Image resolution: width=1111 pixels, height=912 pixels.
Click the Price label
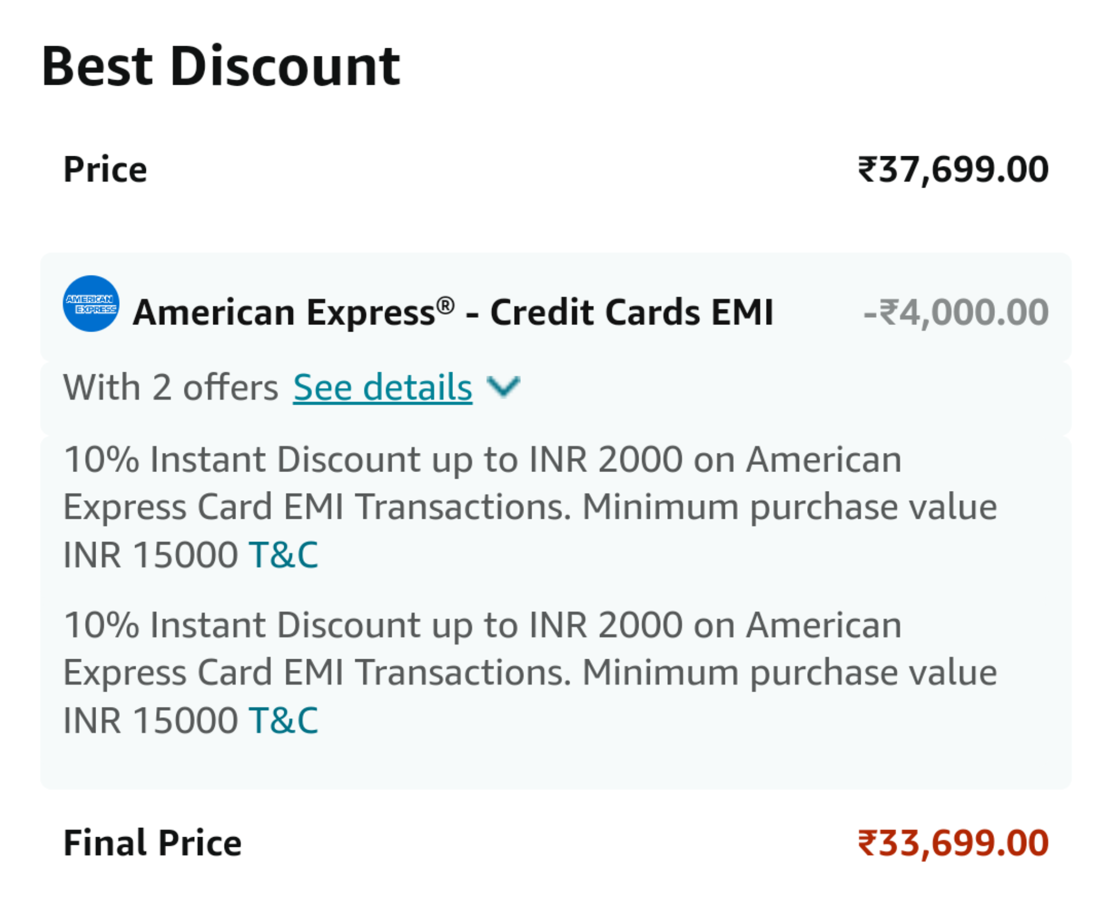(x=105, y=169)
